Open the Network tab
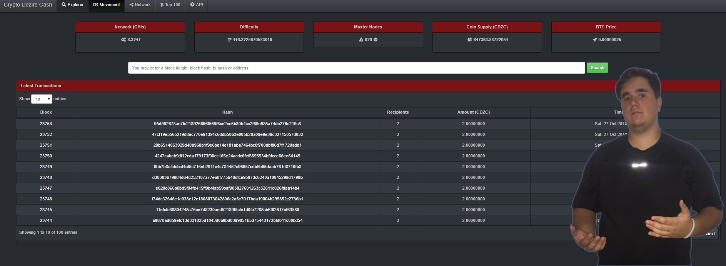This screenshot has height=266, width=726. [140, 5]
